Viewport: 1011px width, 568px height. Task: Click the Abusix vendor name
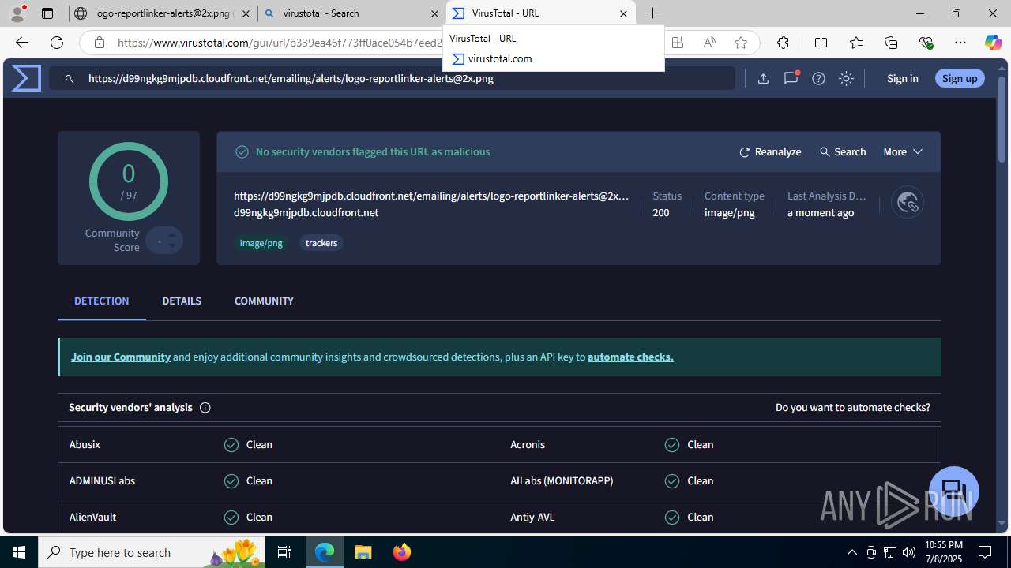pyautogui.click(x=85, y=444)
